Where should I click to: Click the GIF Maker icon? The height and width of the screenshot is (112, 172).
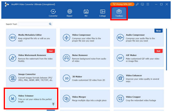click(x=120, y=58)
